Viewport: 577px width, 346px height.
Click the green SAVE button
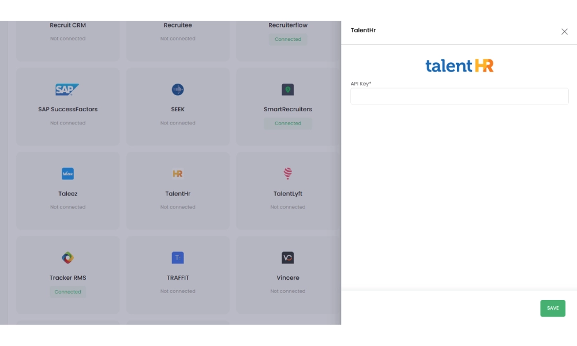(553, 308)
